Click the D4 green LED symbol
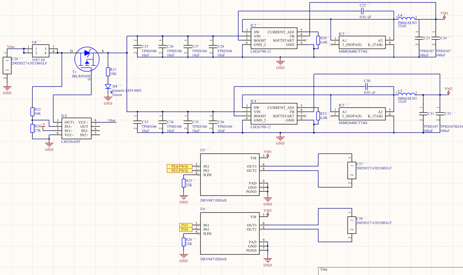This screenshot has width=463, height=275. (108, 87)
